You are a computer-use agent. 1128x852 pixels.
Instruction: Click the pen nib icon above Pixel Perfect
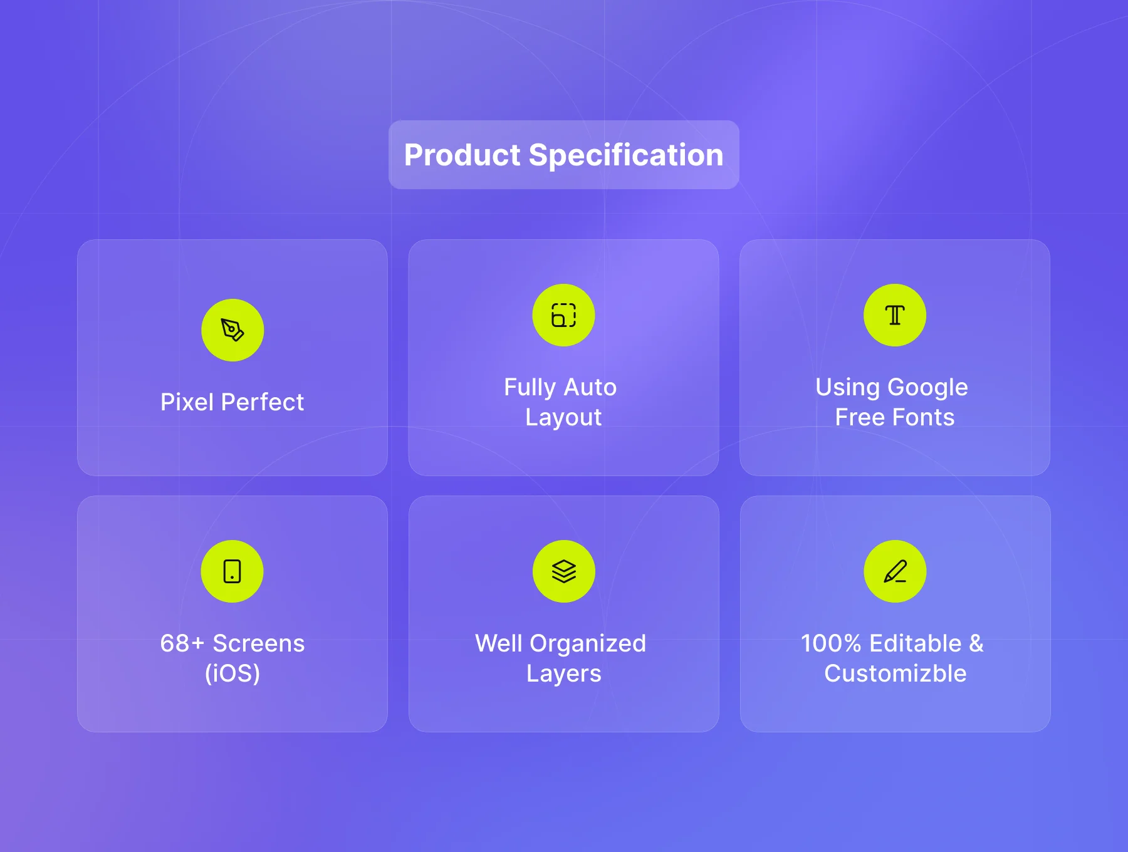(232, 330)
